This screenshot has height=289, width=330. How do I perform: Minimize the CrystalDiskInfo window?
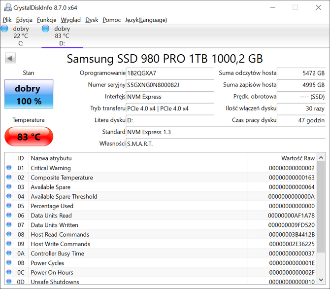tap(273, 7)
